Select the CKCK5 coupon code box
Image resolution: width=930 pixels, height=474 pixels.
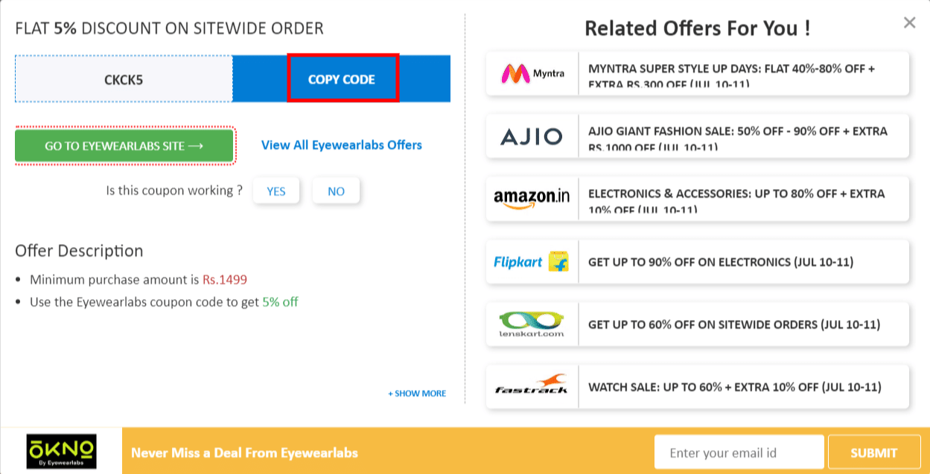click(124, 78)
